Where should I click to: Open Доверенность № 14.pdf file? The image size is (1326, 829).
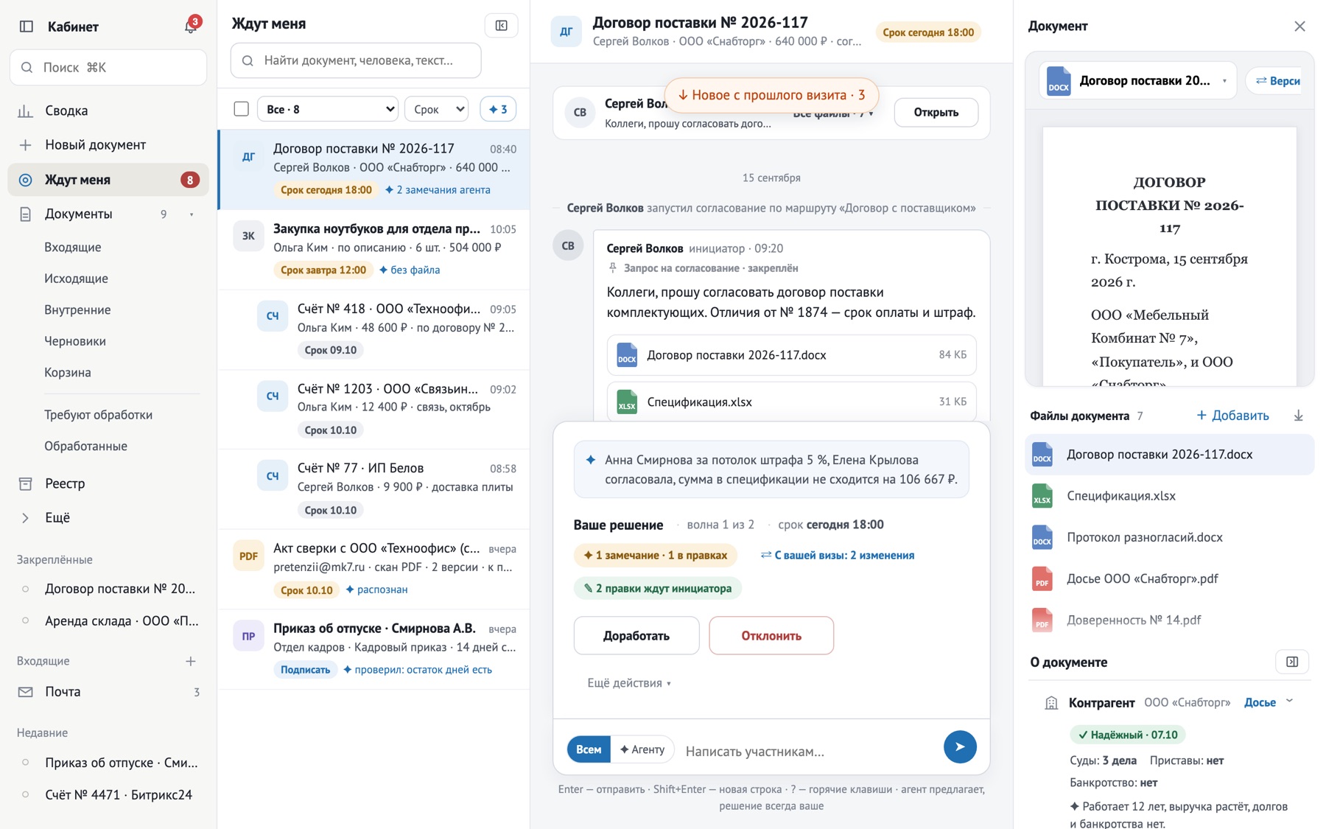tap(1170, 620)
